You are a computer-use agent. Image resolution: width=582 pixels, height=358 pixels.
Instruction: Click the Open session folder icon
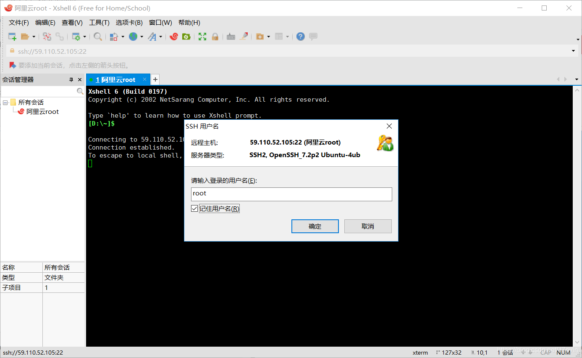click(25, 37)
